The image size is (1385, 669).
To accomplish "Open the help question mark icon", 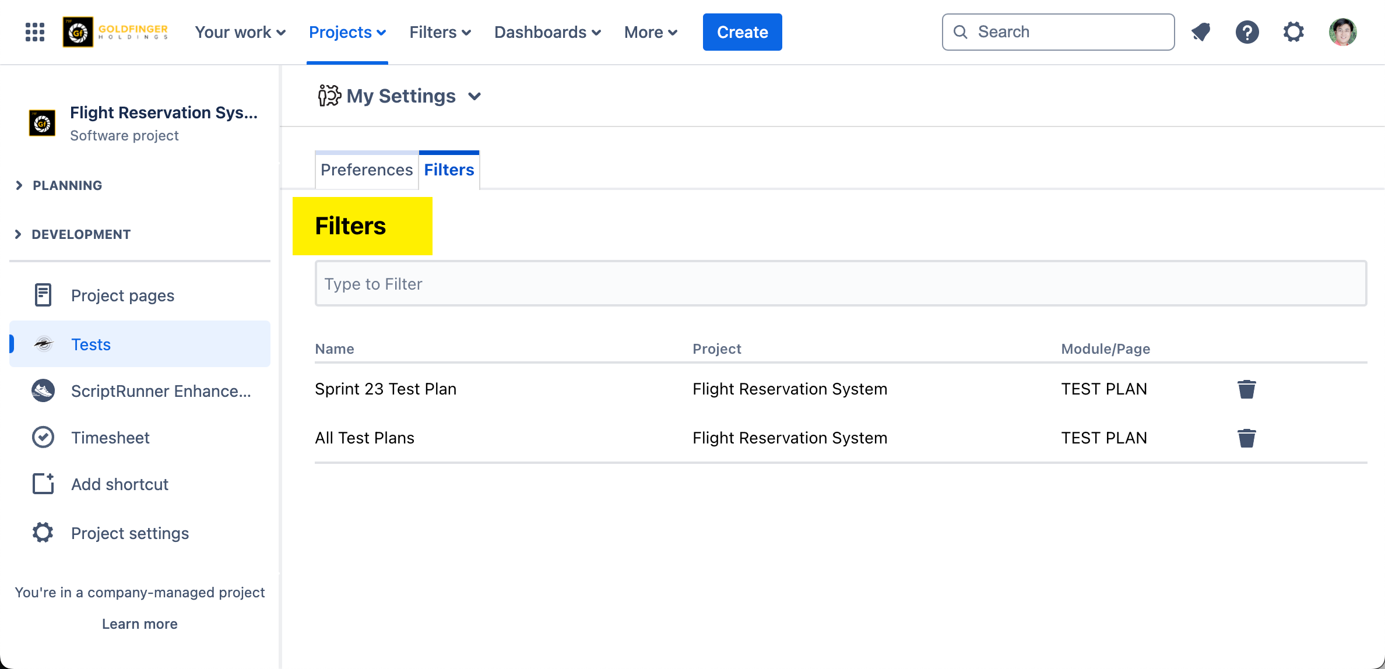I will pos(1247,32).
